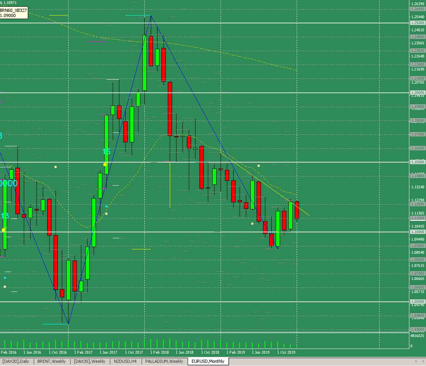Click the 1.08540 axis price value
The height and width of the screenshot is (366, 426).
(418, 253)
